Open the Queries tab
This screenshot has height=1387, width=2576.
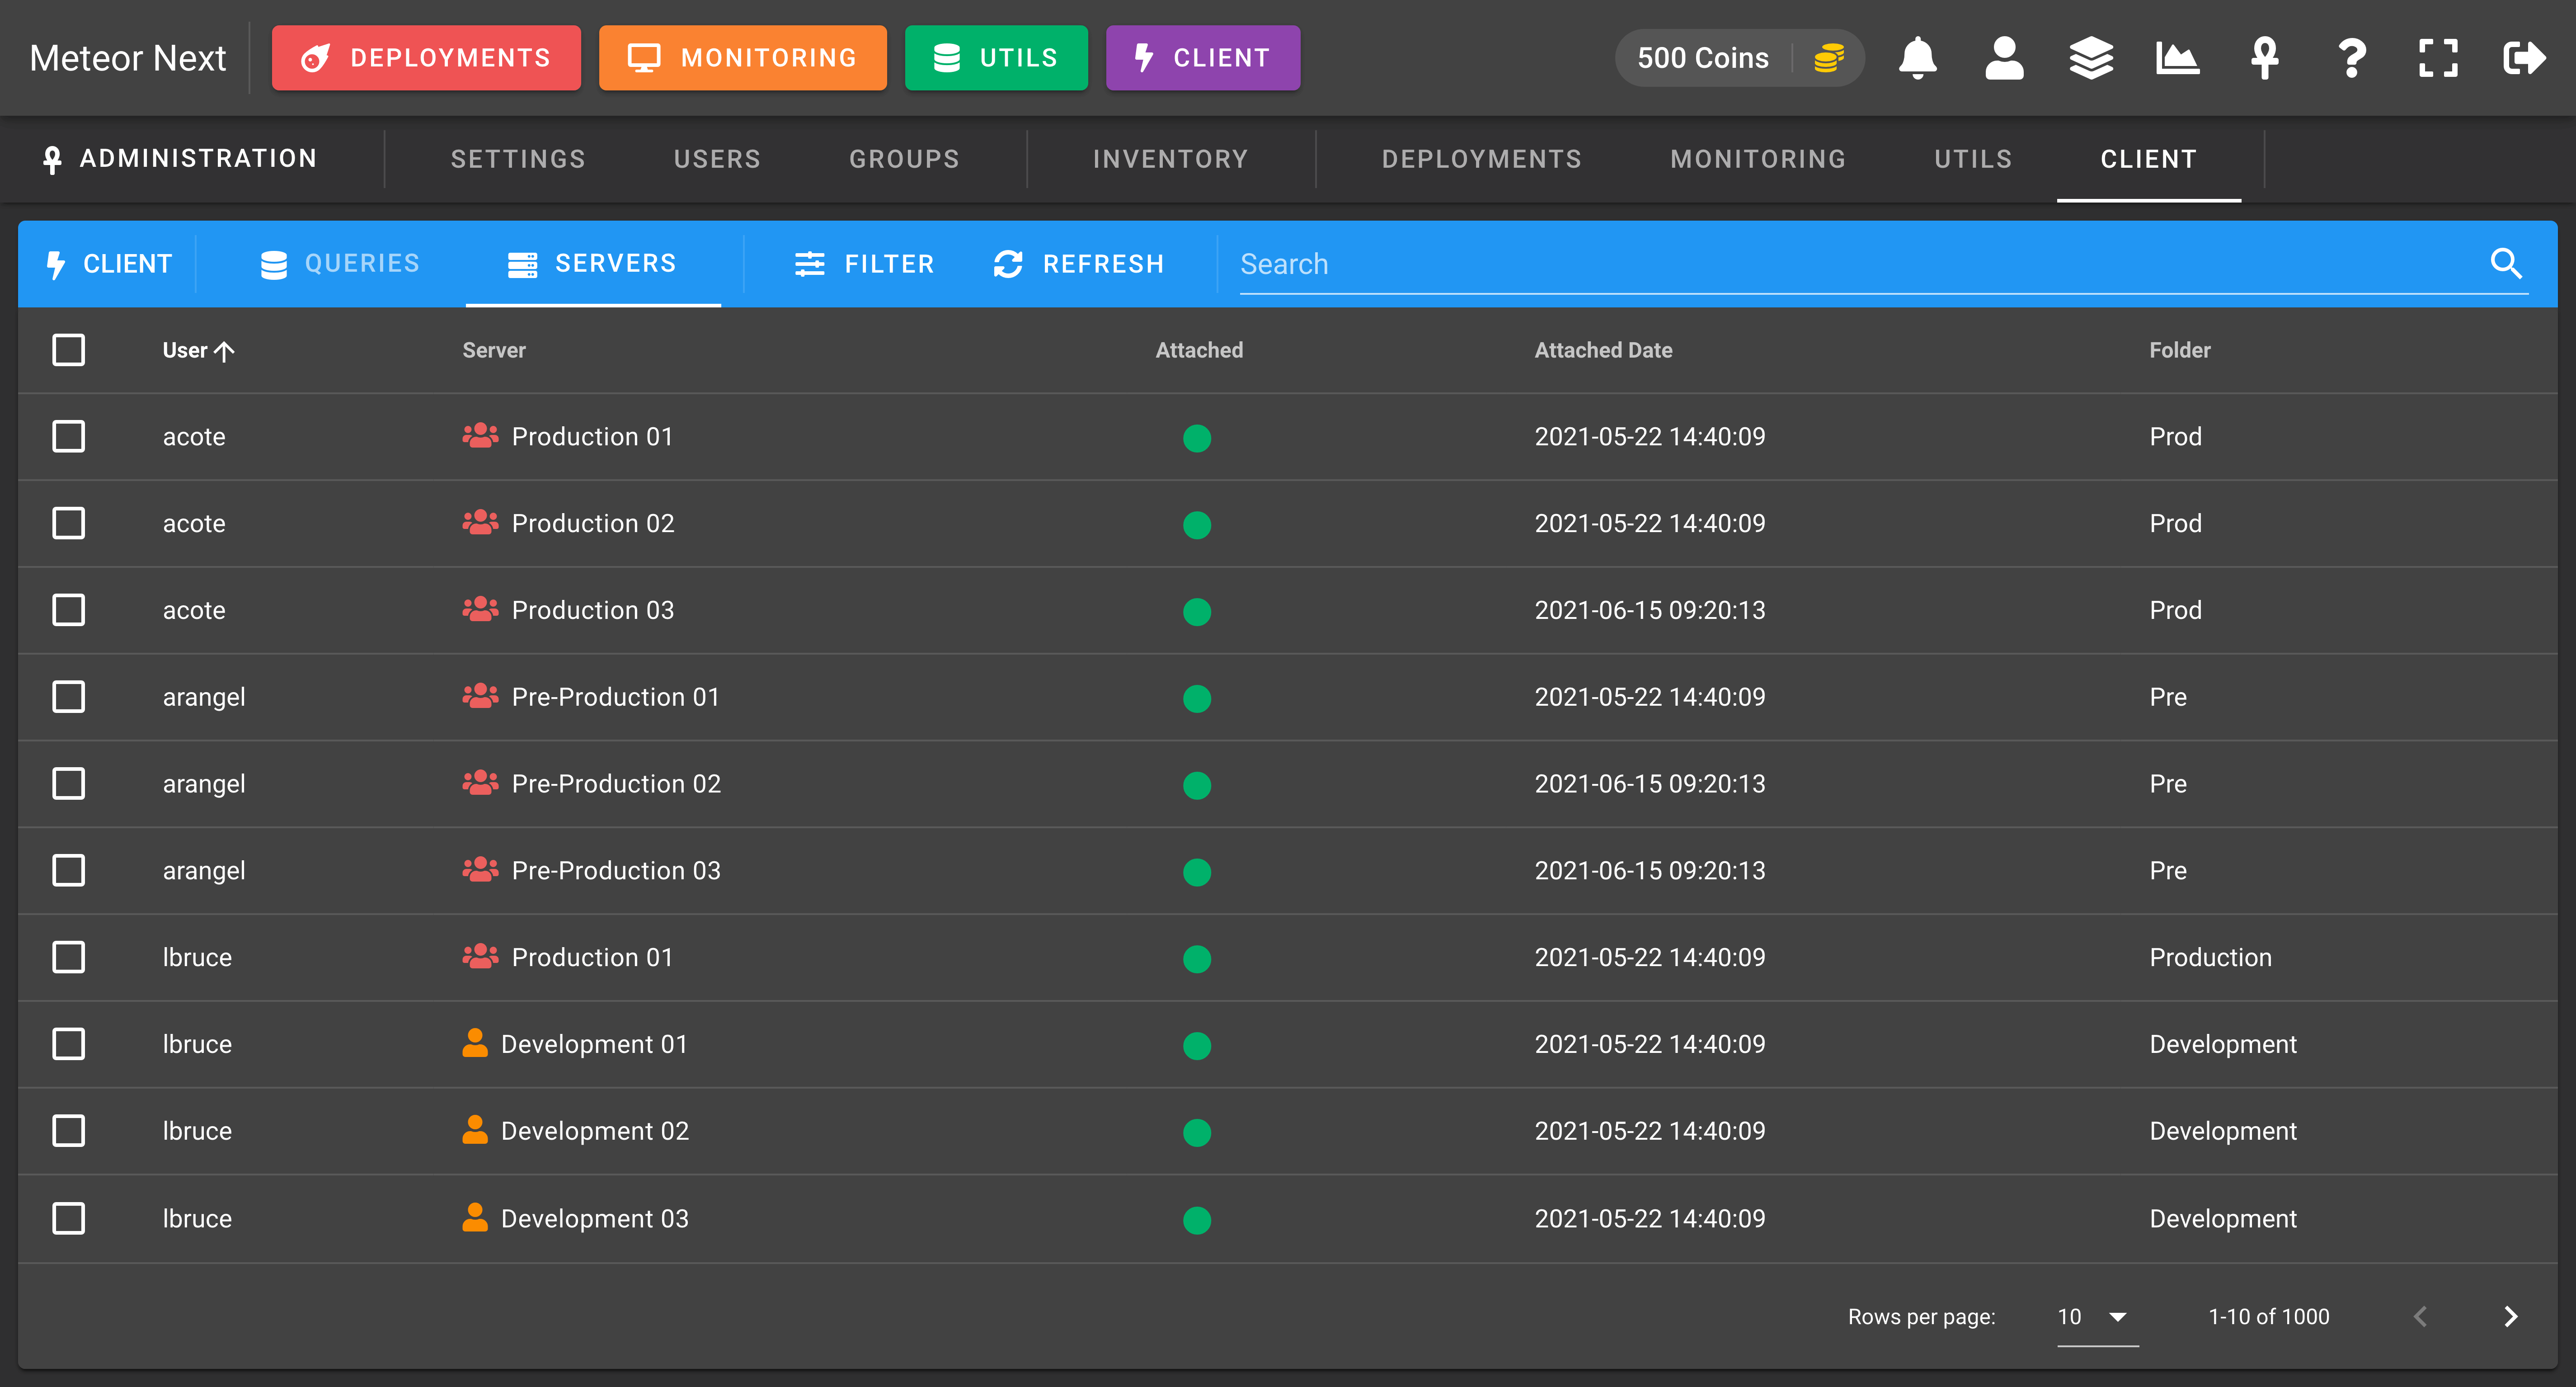pos(340,263)
